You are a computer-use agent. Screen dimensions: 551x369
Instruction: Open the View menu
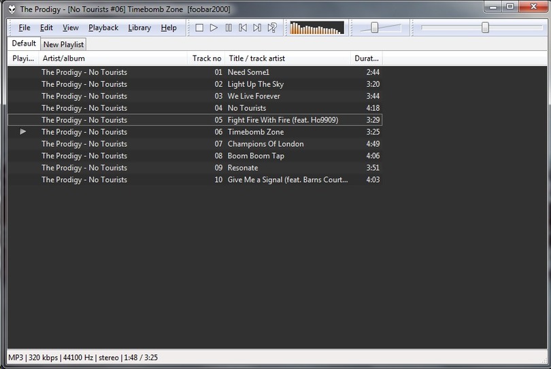pos(70,28)
